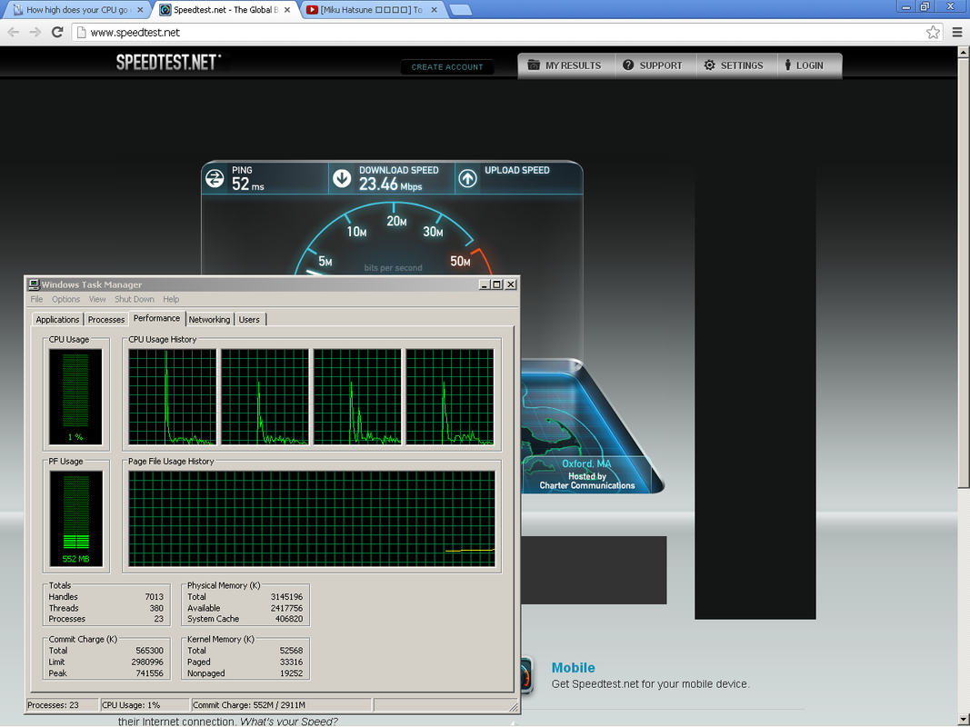Viewport: 970px width, 727px height.
Task: Click the download speed arrow icon
Action: pyautogui.click(x=342, y=178)
